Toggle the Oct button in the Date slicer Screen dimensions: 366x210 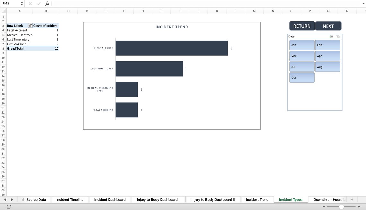pos(301,77)
